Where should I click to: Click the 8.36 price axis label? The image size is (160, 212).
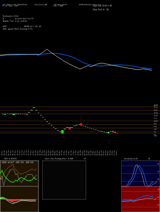pos(155,129)
